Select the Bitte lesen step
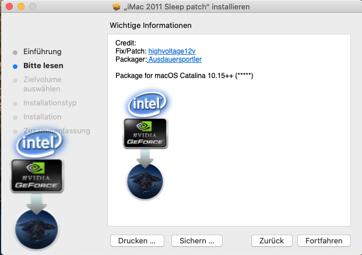 click(43, 65)
